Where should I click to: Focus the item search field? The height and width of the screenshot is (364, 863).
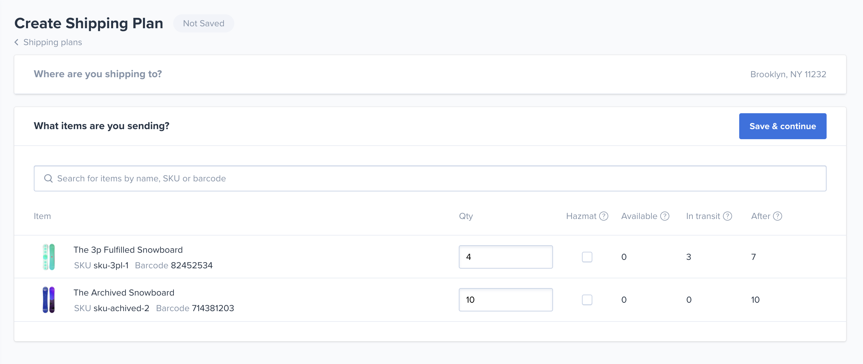pos(430,178)
